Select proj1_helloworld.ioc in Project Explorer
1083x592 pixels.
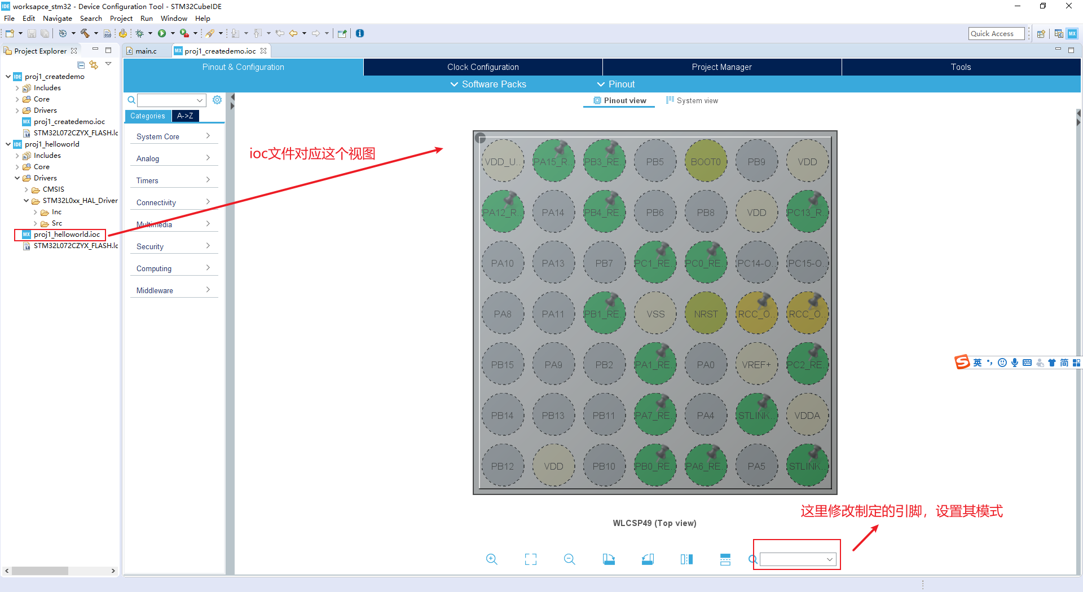click(67, 235)
